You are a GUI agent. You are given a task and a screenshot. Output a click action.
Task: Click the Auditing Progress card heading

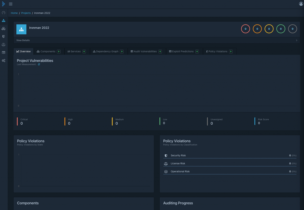(x=178, y=203)
